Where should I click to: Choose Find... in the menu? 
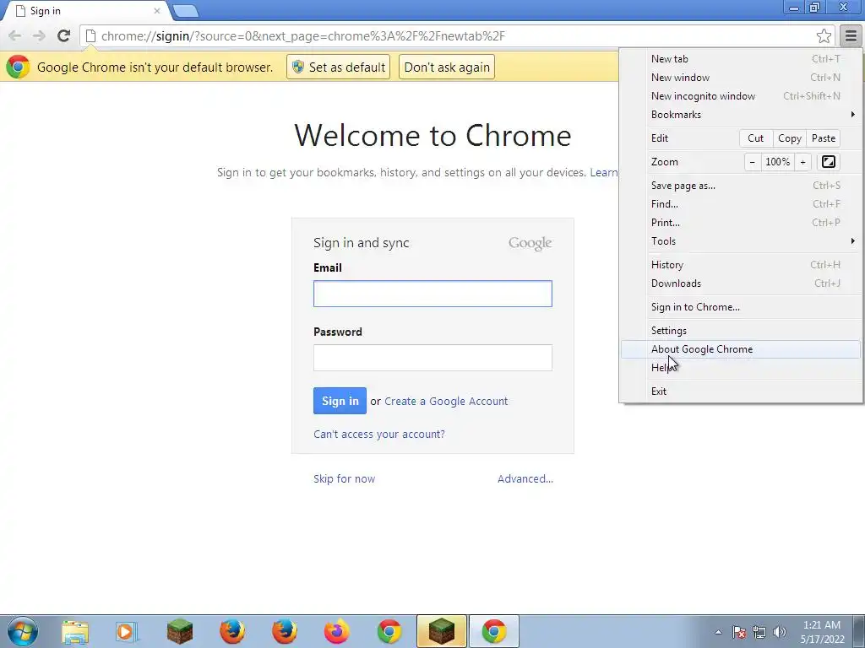[x=741, y=204]
